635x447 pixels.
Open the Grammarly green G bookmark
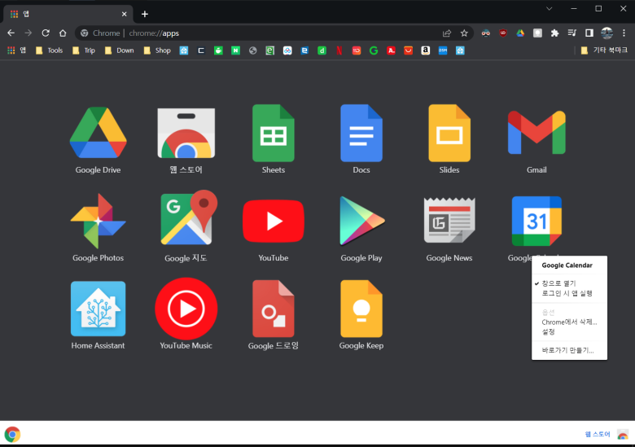pyautogui.click(x=374, y=50)
